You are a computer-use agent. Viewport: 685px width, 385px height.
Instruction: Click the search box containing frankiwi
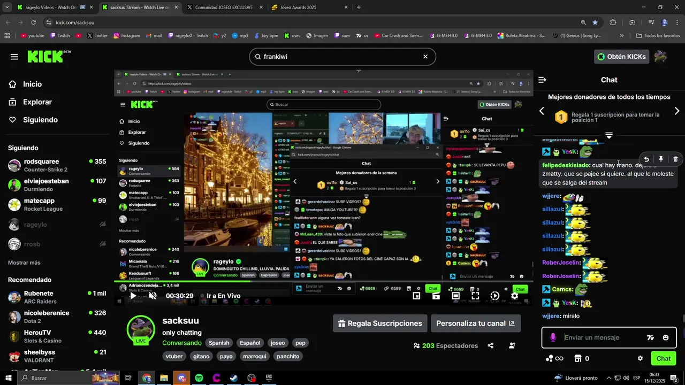point(342,57)
